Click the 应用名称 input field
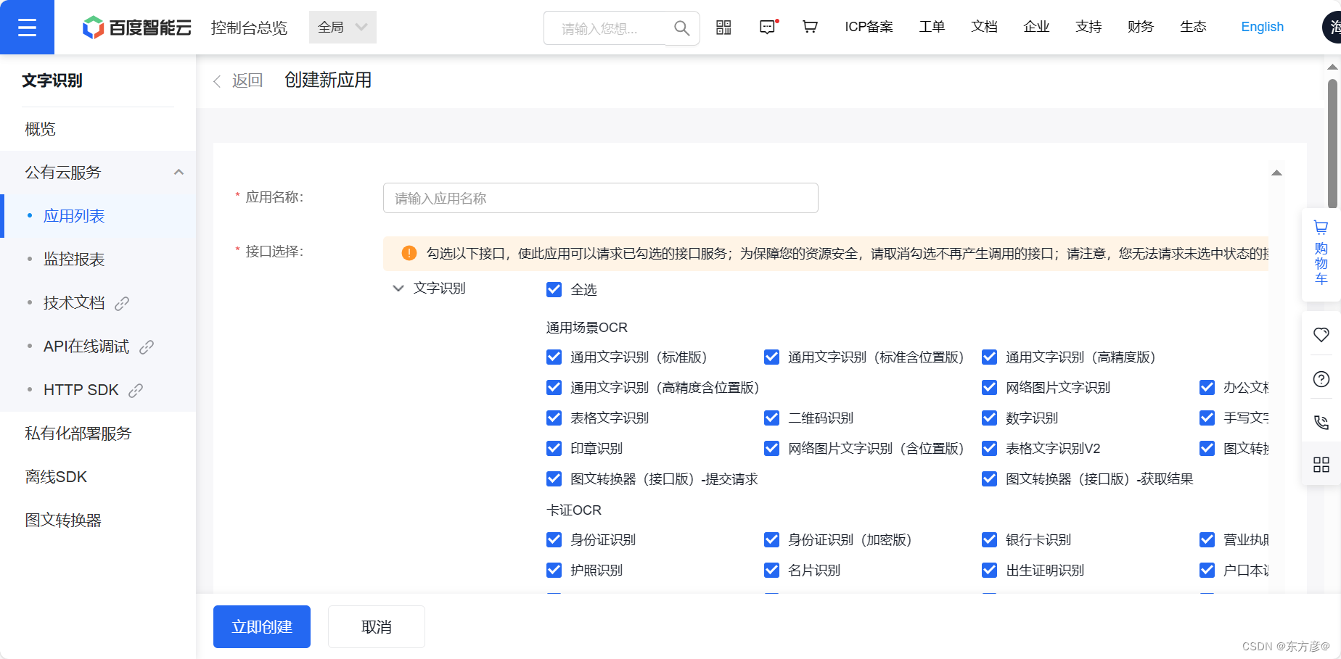Image resolution: width=1341 pixels, height=659 pixels. (x=601, y=198)
